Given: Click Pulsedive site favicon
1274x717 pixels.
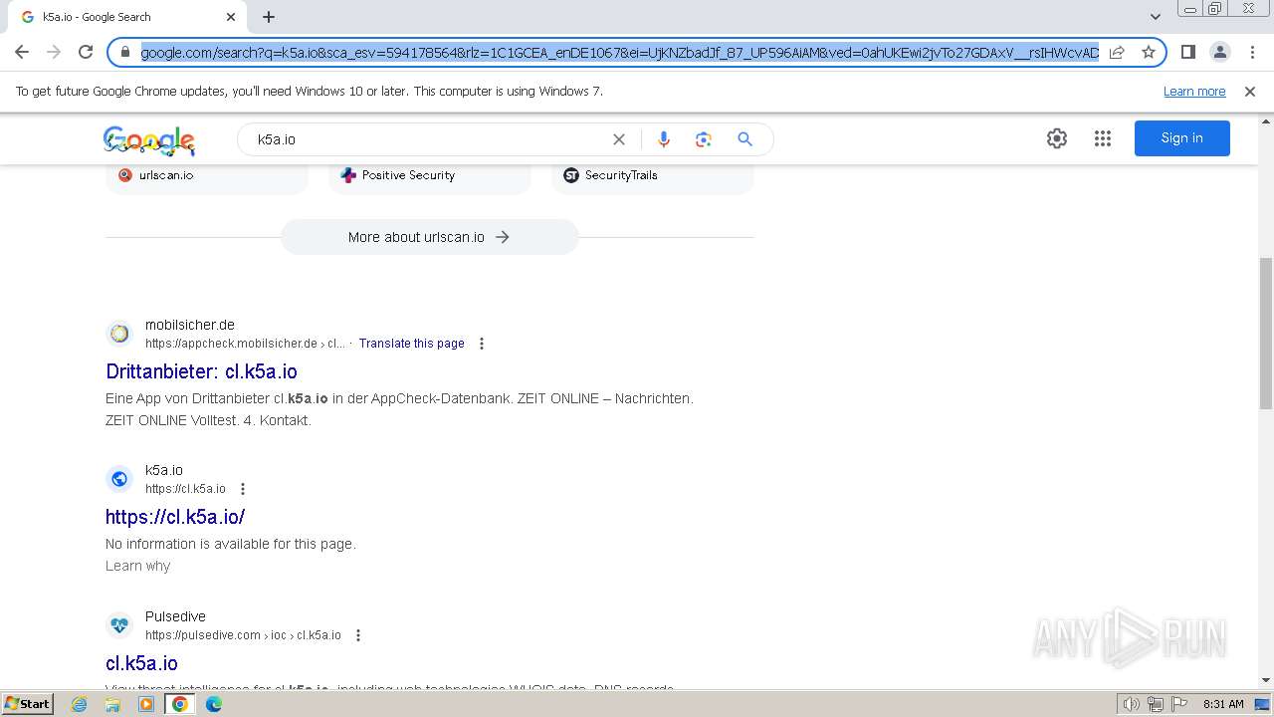Looking at the screenshot, I should (119, 625).
